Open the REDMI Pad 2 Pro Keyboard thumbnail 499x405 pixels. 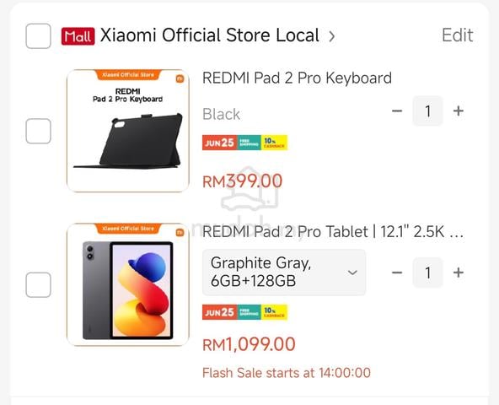[x=128, y=131]
